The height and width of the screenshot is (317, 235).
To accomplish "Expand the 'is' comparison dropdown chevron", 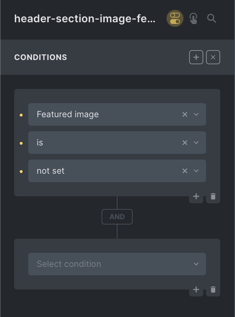I will 196,143.
